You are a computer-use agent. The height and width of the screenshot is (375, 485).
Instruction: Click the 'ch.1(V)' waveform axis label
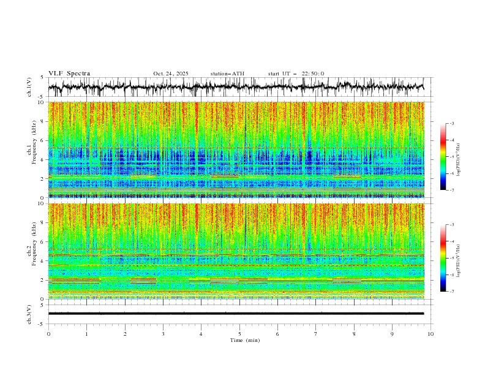(x=29, y=87)
